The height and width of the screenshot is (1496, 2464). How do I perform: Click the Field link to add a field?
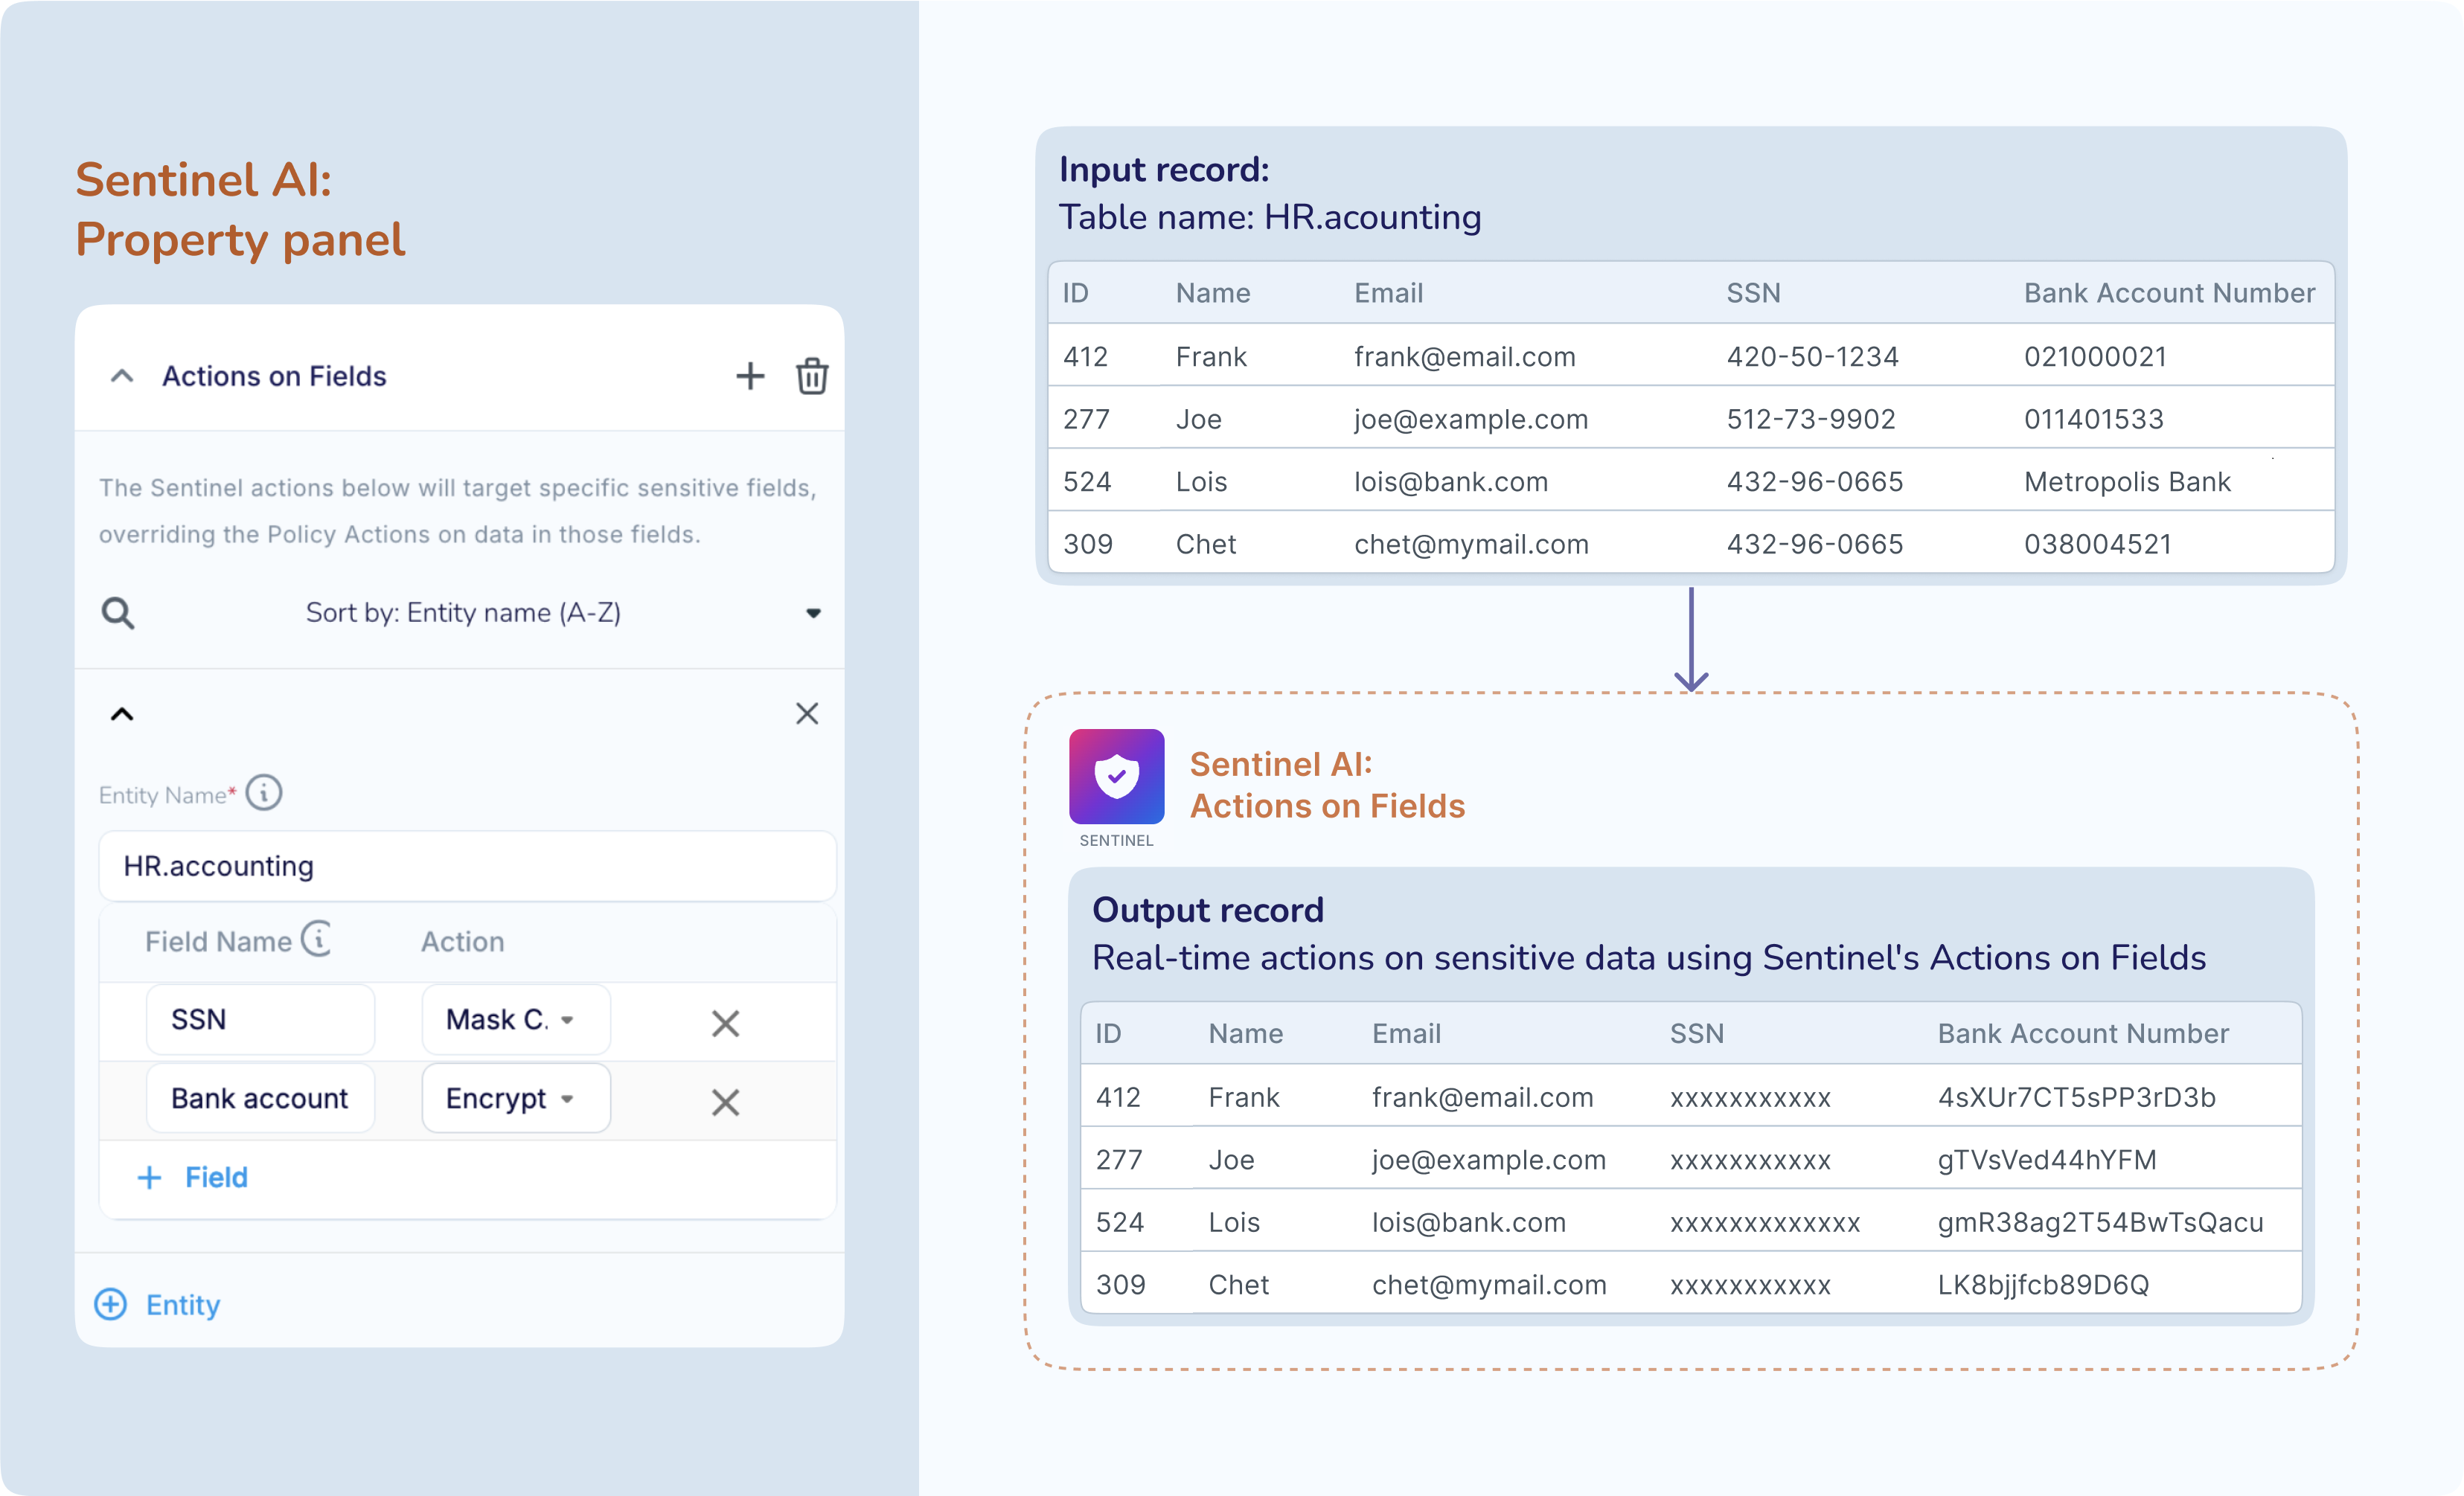[x=194, y=1177]
